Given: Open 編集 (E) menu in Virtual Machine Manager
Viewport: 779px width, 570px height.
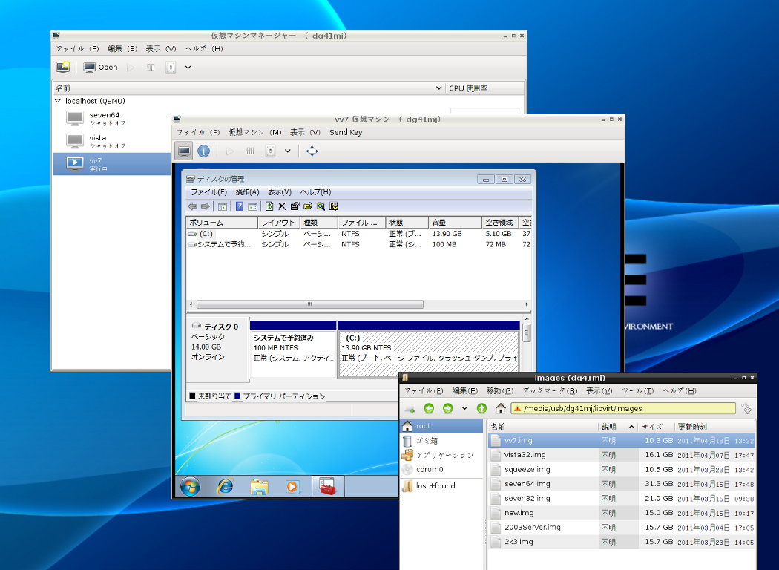Looking at the screenshot, I should click(122, 49).
